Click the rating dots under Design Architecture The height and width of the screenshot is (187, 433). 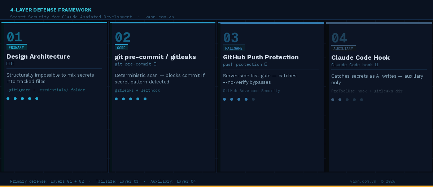click(x=22, y=99)
